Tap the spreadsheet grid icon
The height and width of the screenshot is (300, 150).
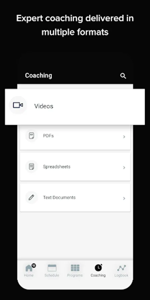[32, 166]
